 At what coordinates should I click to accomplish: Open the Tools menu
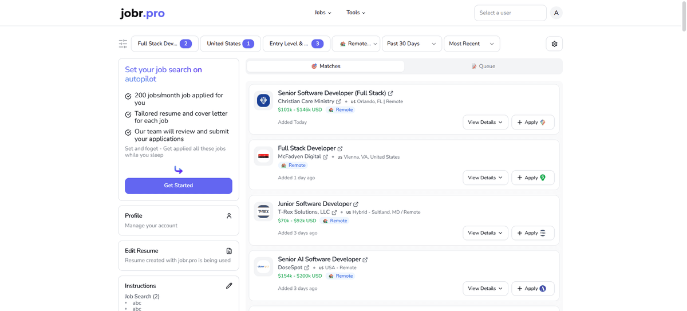coord(356,13)
